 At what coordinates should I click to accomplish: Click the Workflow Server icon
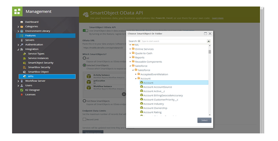[x=22, y=81]
